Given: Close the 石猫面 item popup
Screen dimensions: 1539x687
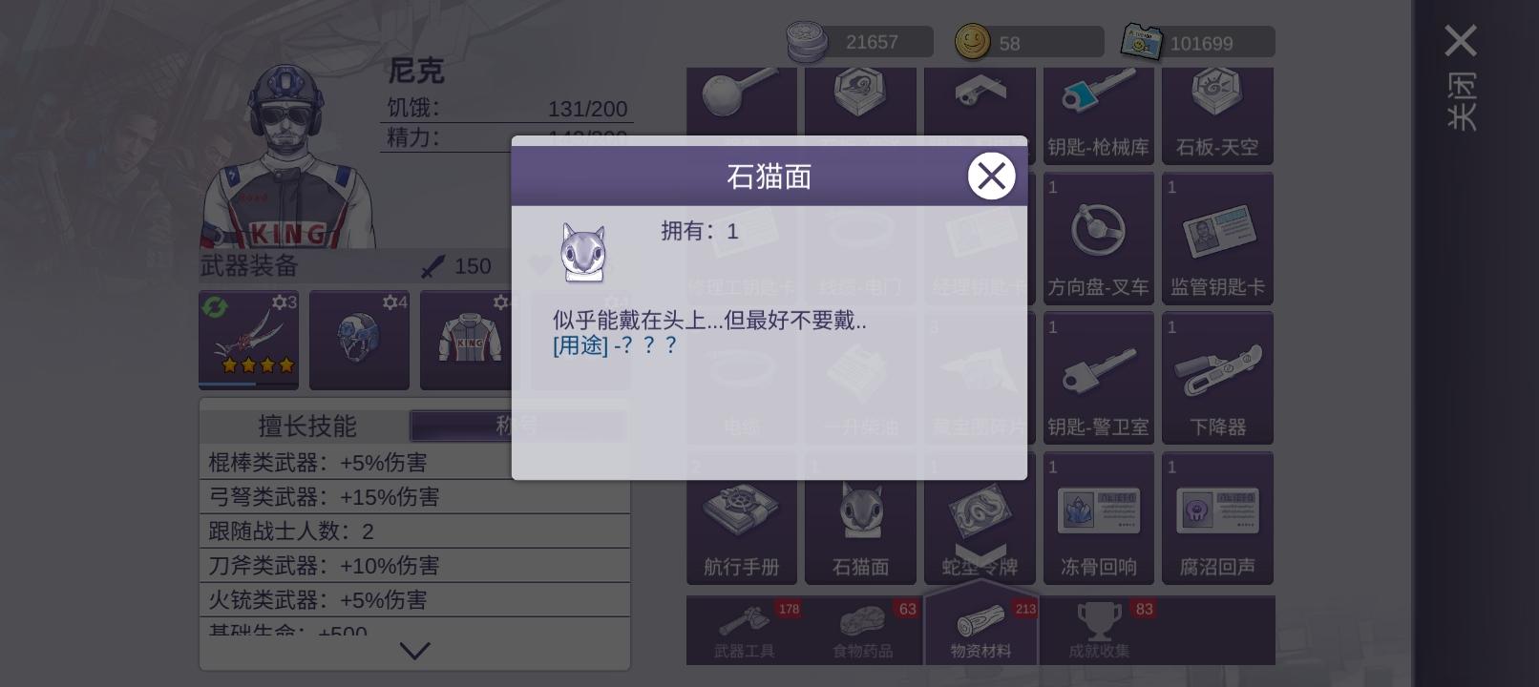Looking at the screenshot, I should (991, 176).
